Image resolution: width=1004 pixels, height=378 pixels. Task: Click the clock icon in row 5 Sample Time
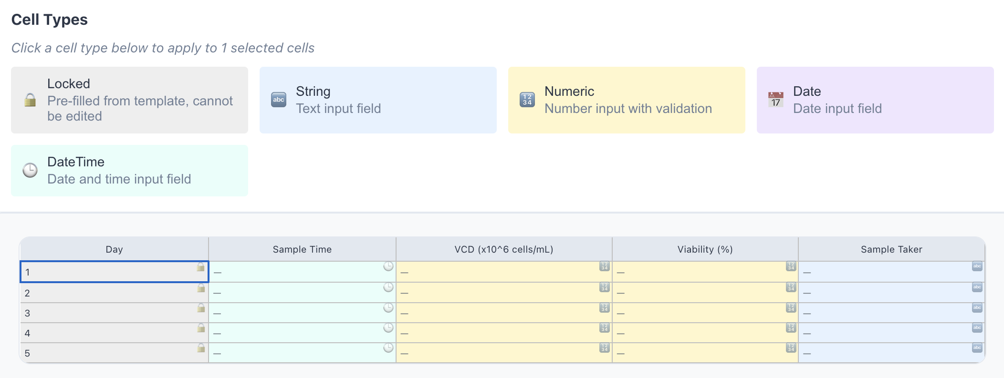point(388,348)
